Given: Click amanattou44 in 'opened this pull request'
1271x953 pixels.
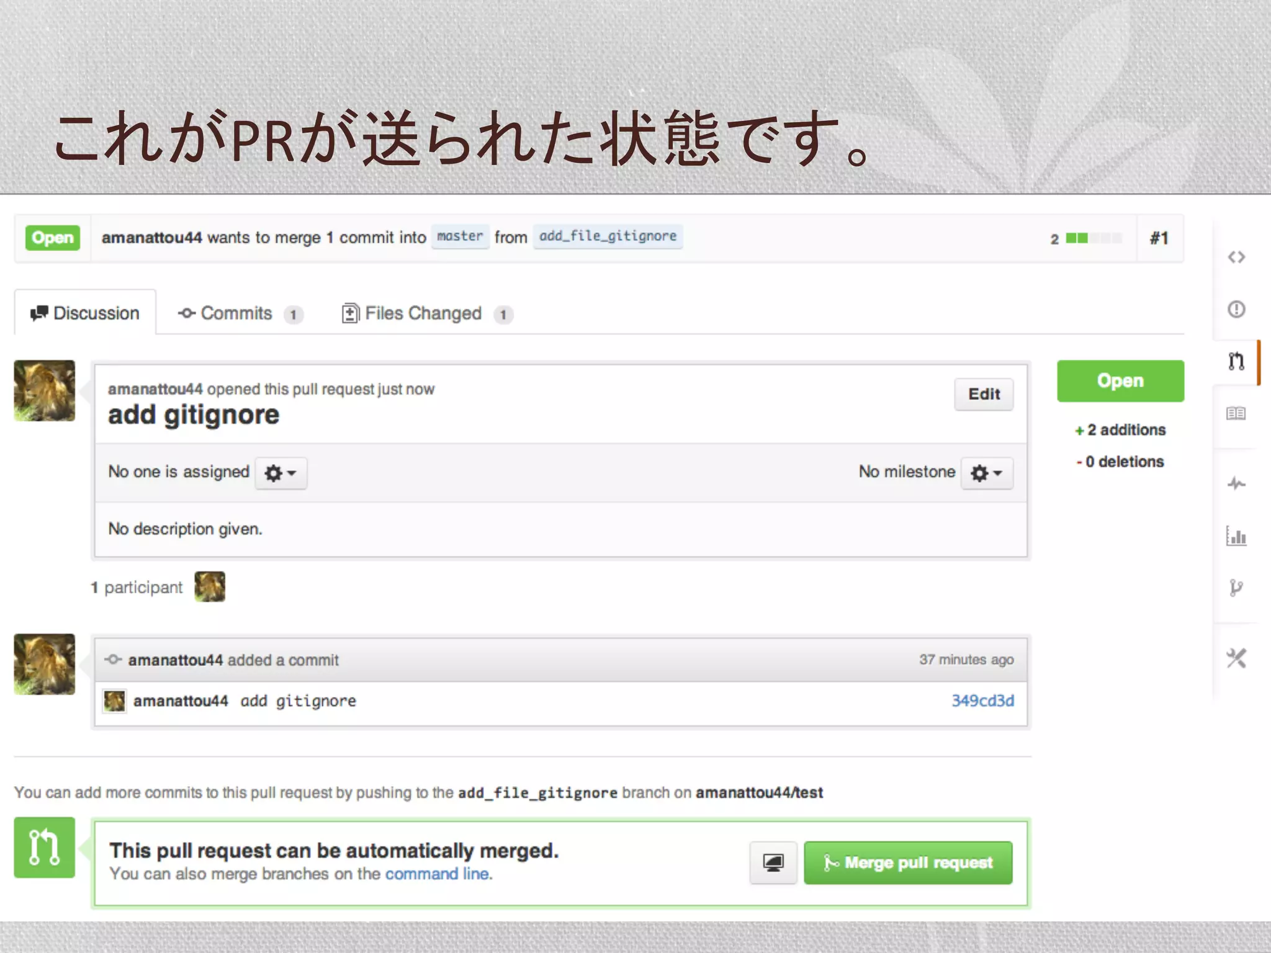Looking at the screenshot, I should point(155,389).
